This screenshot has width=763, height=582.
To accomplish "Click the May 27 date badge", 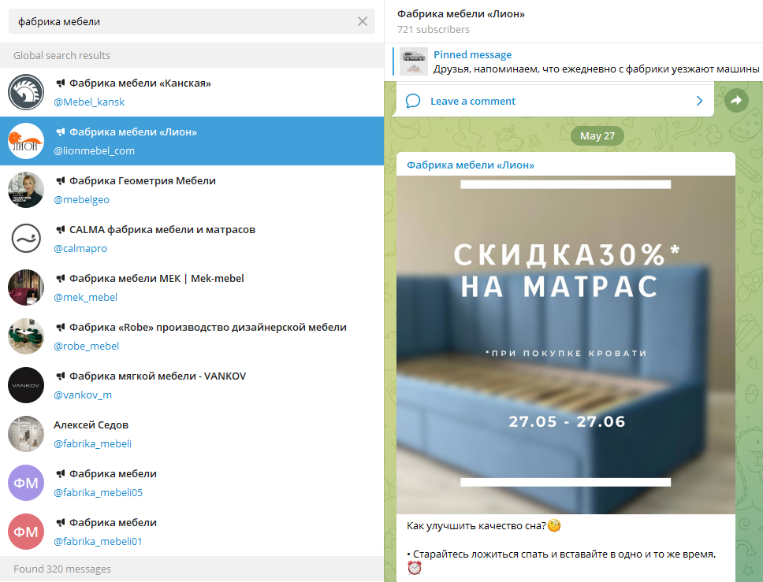I will pyautogui.click(x=597, y=136).
